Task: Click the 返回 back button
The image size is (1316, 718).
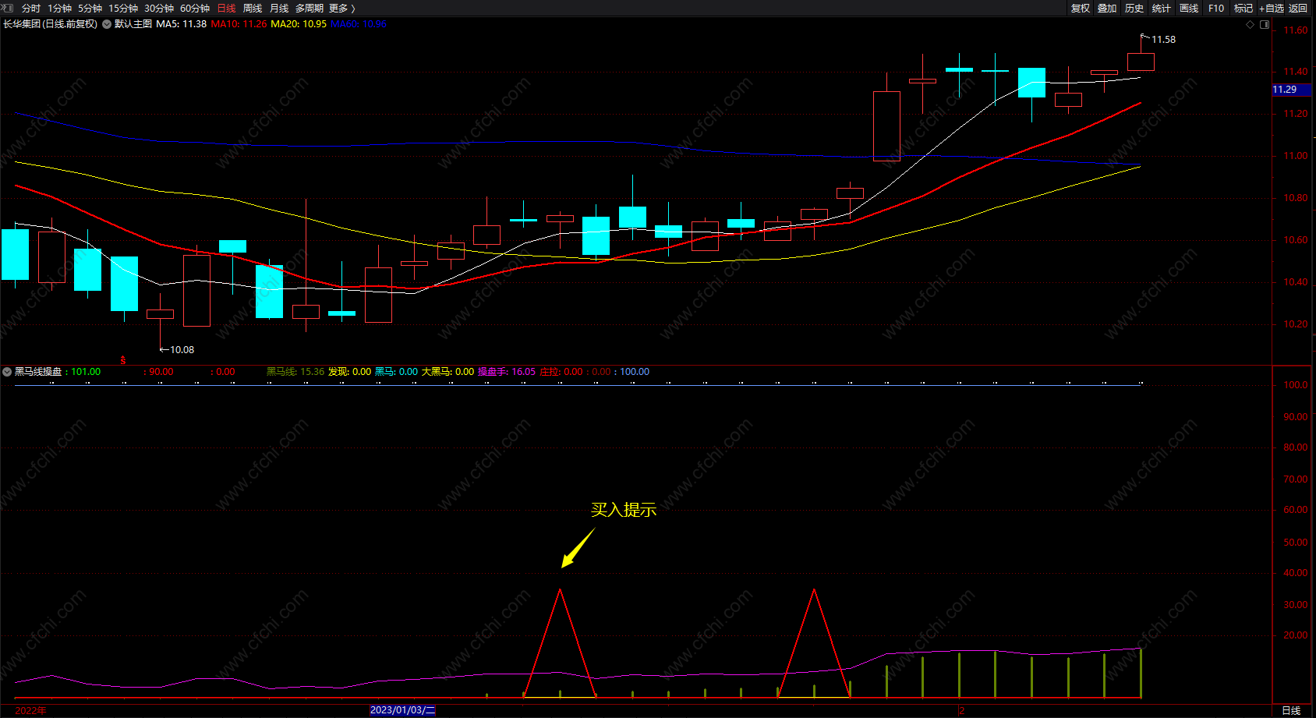Action: (x=1298, y=8)
